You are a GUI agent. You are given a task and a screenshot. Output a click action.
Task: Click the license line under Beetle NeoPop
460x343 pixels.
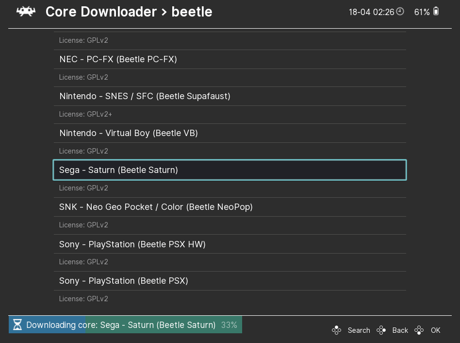tap(83, 225)
